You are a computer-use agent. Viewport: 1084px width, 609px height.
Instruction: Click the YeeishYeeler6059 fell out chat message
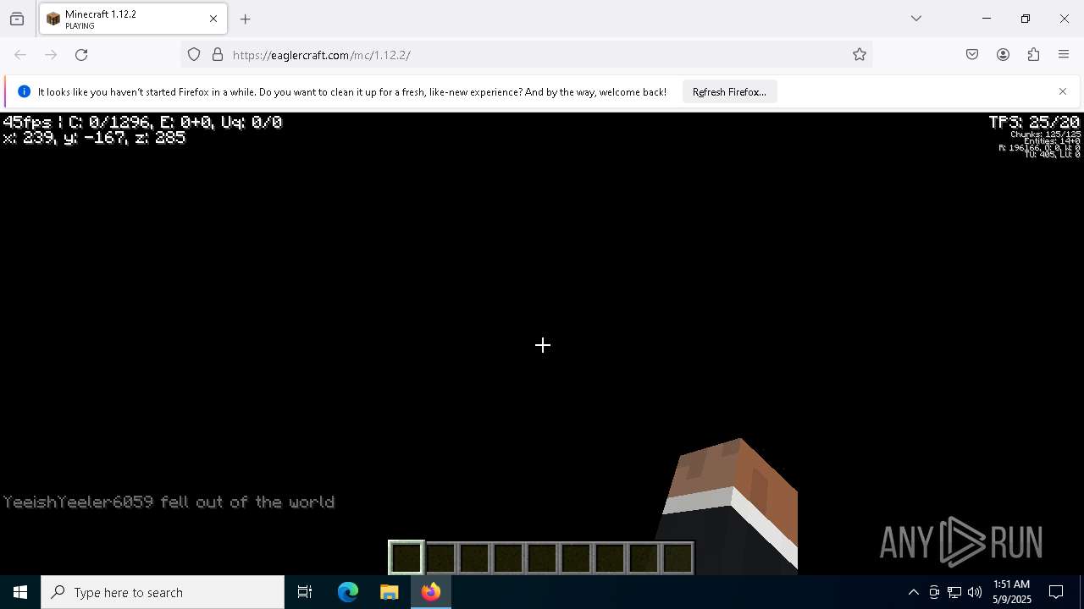(x=169, y=502)
